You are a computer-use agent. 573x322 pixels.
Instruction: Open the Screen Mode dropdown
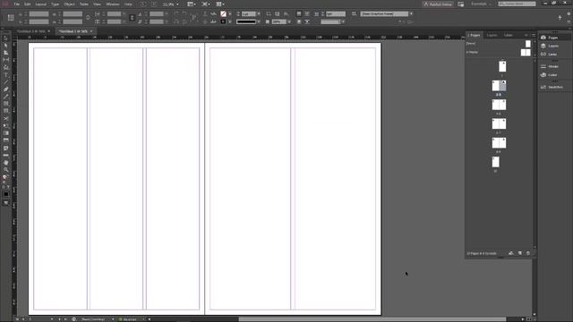[206, 4]
